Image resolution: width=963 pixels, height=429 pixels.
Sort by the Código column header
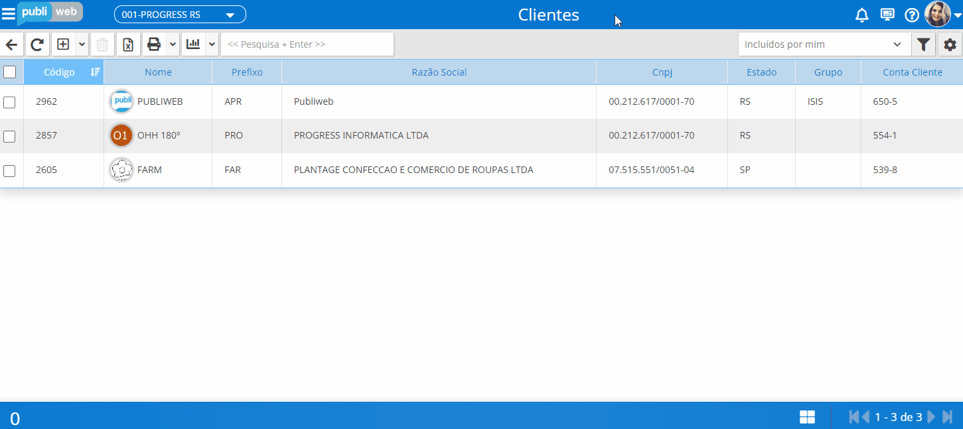pyautogui.click(x=59, y=72)
